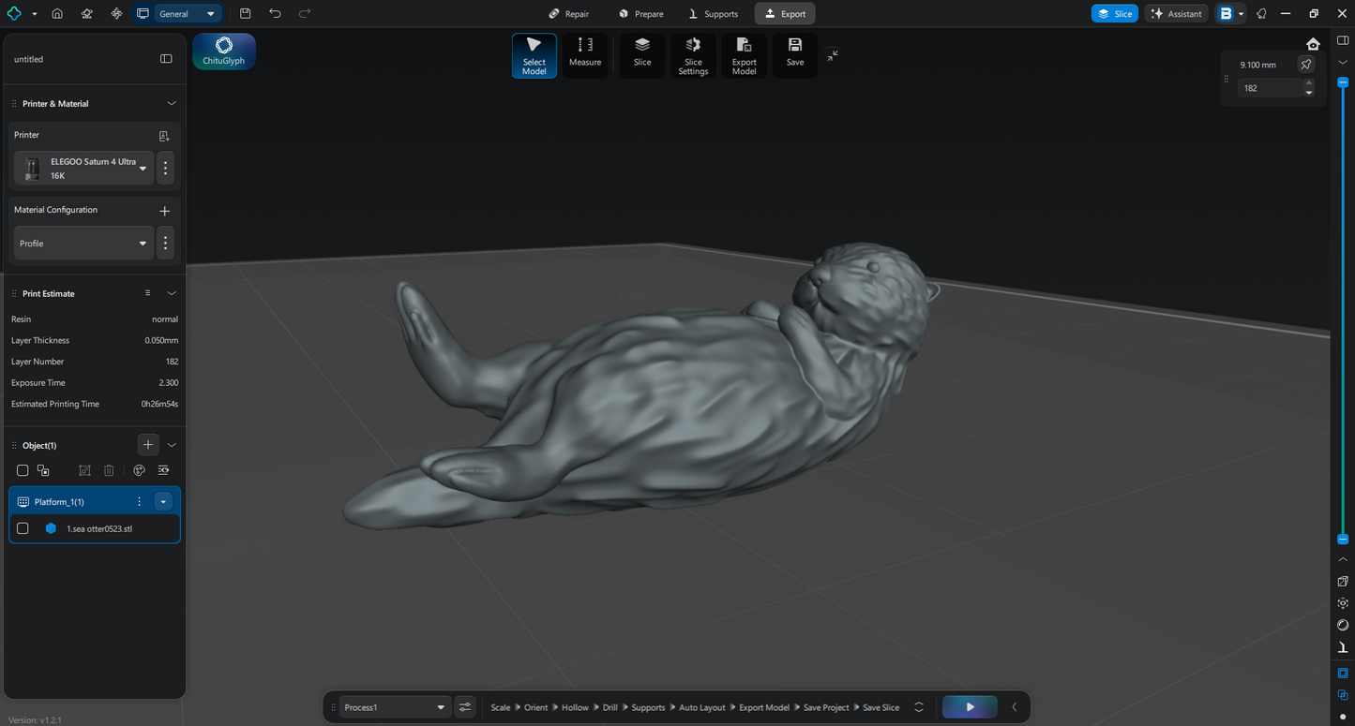Open Slice Settings

693,56
